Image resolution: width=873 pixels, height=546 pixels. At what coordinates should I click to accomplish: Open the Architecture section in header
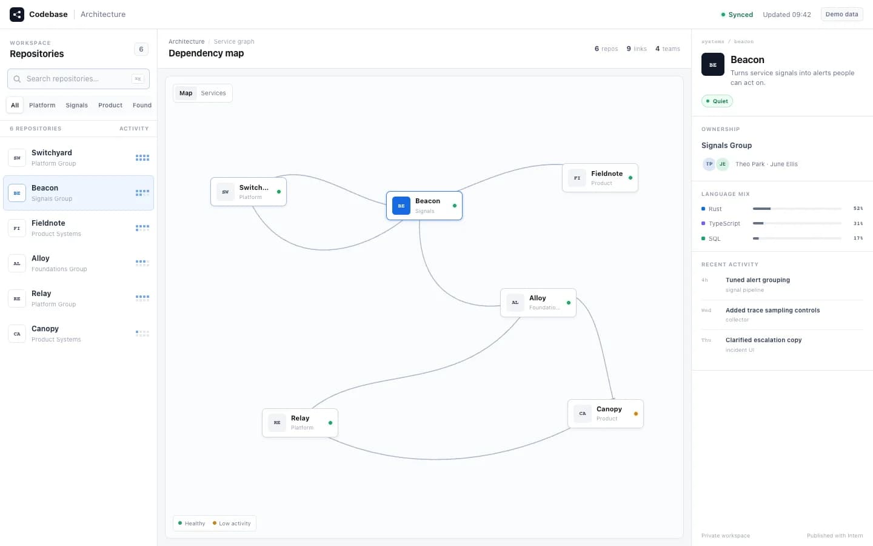[x=103, y=15]
